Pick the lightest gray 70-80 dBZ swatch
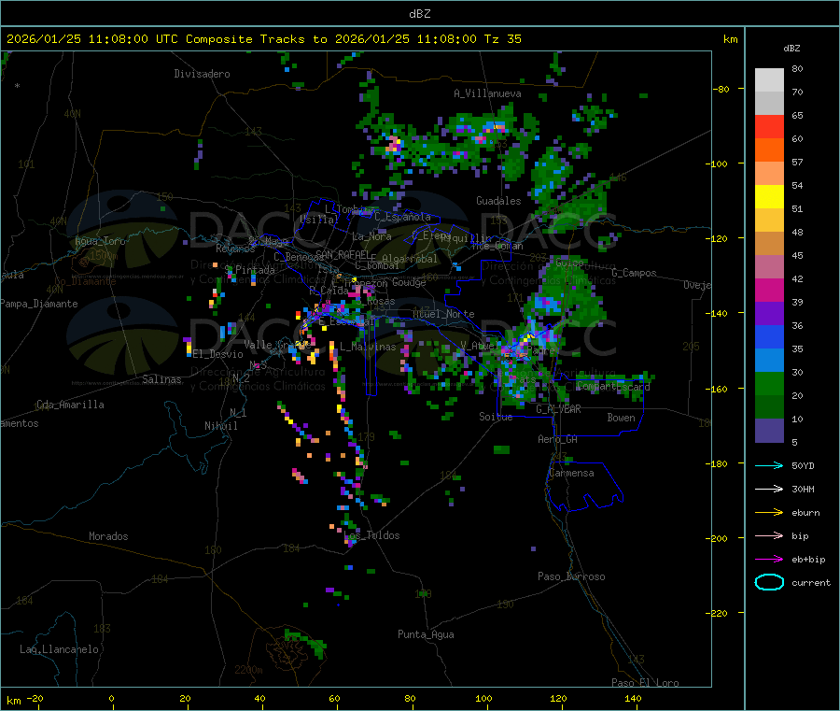 [x=769, y=80]
